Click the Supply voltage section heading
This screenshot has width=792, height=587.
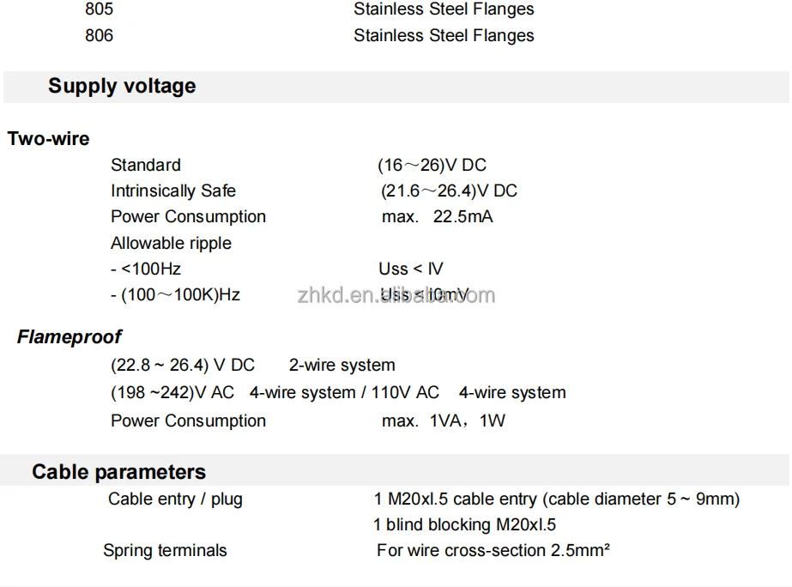pyautogui.click(x=122, y=86)
